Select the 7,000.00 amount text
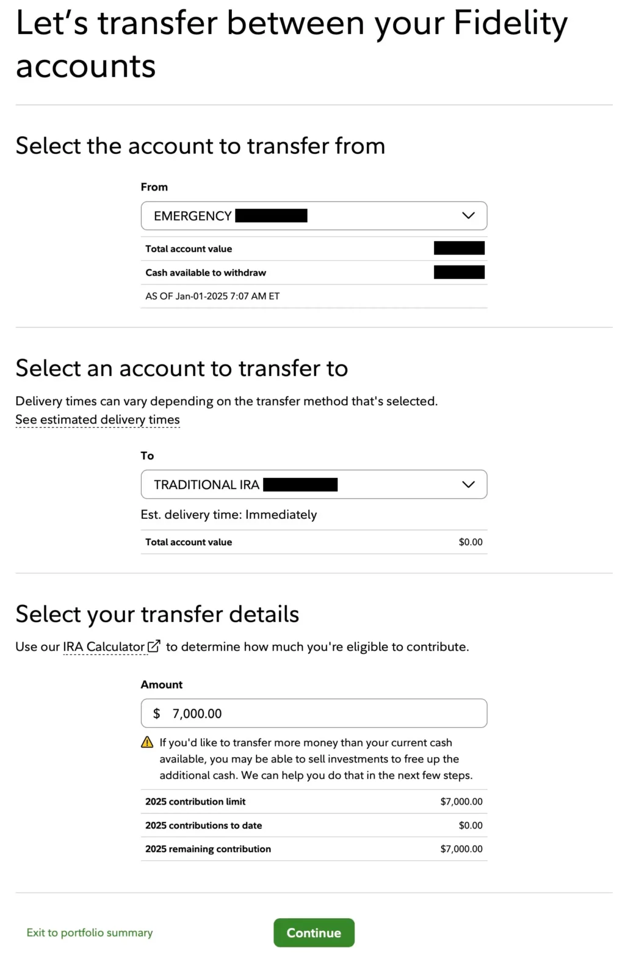 [197, 713]
